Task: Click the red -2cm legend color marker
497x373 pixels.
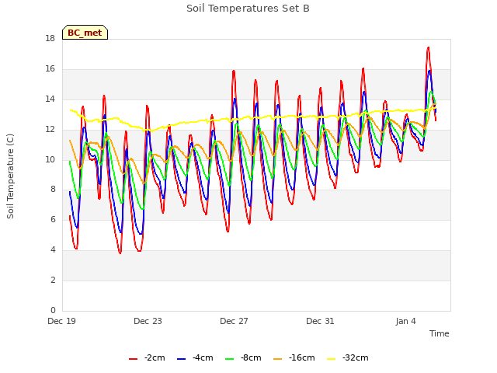Action: (133, 359)
